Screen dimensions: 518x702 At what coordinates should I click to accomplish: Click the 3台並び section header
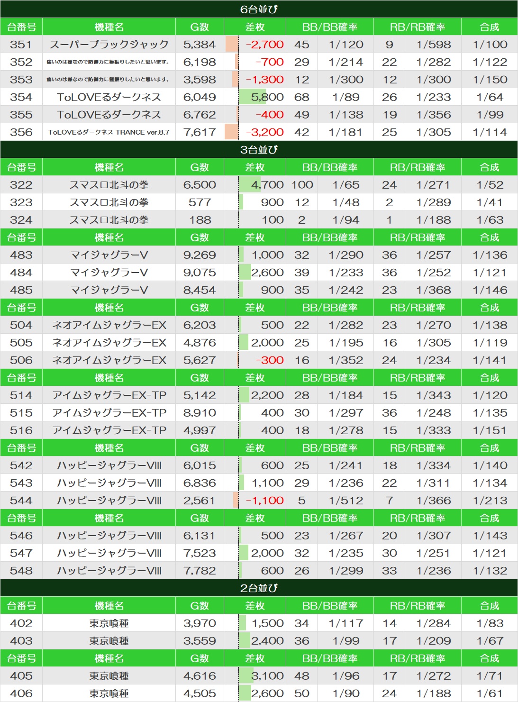coord(259,149)
